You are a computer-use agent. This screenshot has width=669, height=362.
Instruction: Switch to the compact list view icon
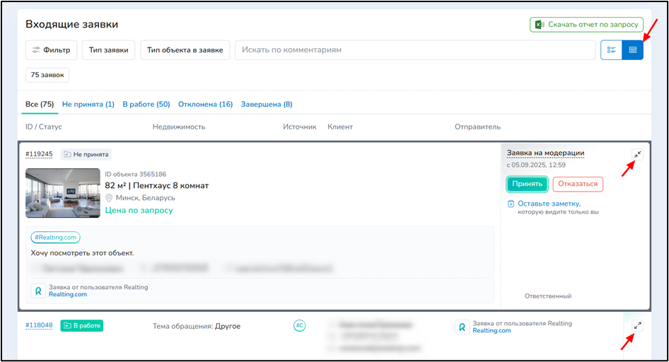coord(611,50)
